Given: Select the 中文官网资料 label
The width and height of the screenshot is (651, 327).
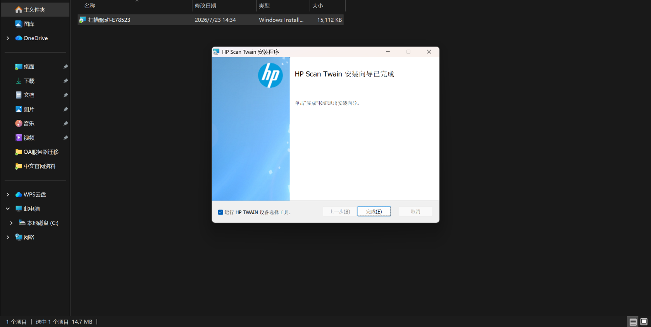Looking at the screenshot, I should pyautogui.click(x=40, y=167).
